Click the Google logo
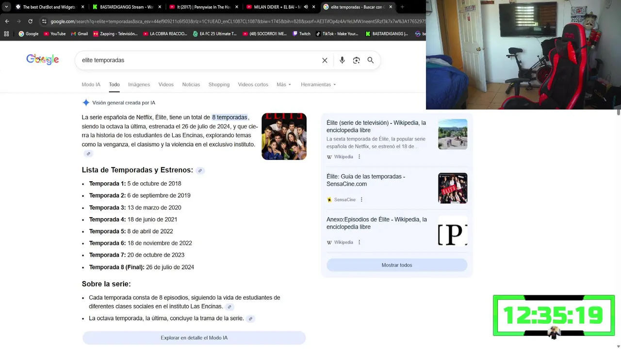Image resolution: width=621 pixels, height=349 pixels. (43, 60)
